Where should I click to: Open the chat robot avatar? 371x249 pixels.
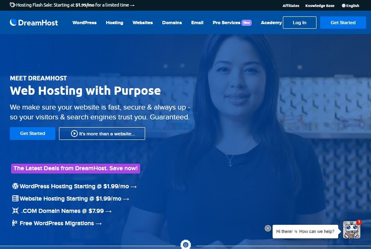click(x=351, y=230)
